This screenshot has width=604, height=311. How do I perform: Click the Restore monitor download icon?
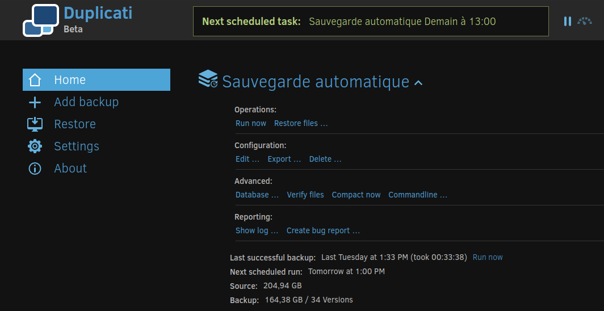tap(35, 124)
